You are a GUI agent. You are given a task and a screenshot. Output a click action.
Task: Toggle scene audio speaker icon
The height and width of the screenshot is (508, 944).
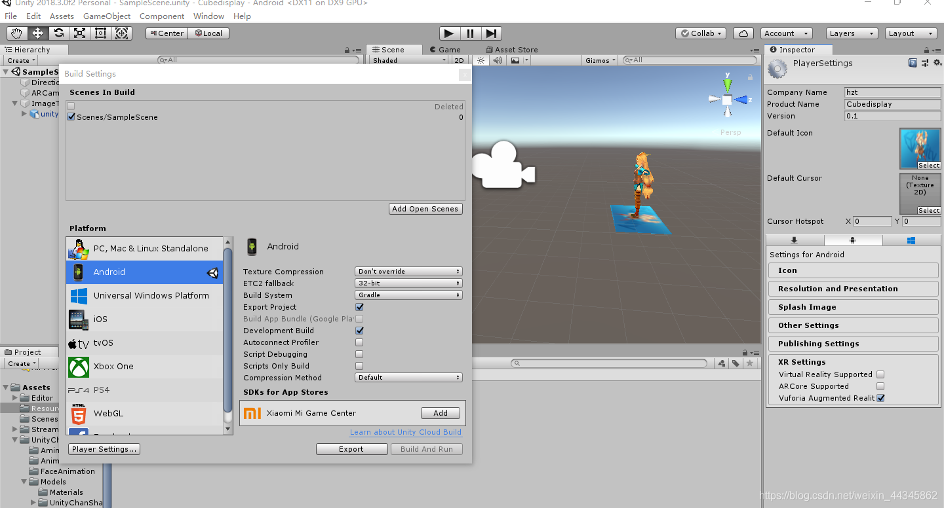click(x=498, y=60)
